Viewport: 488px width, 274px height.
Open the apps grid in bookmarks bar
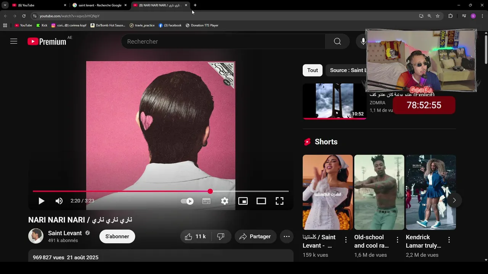click(x=5, y=25)
